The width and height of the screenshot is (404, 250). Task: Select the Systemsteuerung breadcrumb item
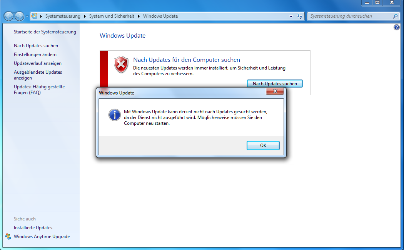tap(63, 16)
